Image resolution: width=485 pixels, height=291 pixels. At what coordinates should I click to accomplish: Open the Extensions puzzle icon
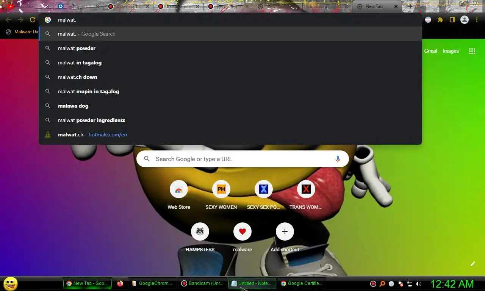tap(440, 20)
